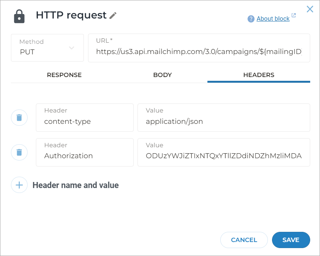Click the question mark help icon

coord(250,19)
